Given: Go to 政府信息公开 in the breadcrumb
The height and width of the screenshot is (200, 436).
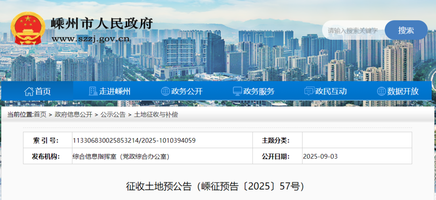Looking at the screenshot, I should (73, 115).
